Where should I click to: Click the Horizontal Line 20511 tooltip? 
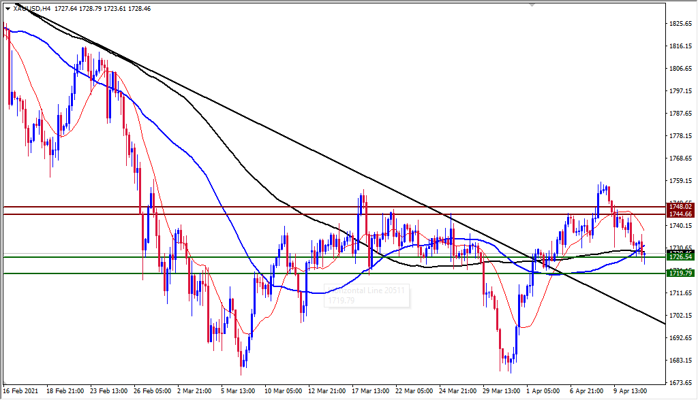[x=366, y=295]
